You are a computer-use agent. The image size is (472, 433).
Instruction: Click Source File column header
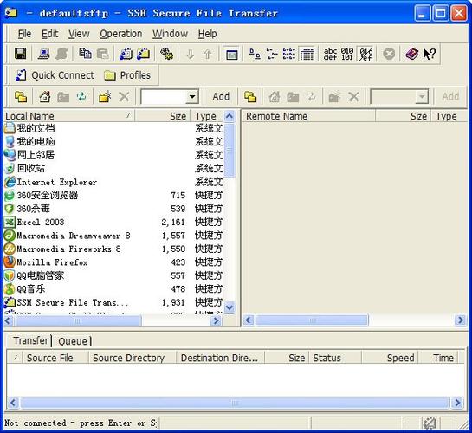55,358
